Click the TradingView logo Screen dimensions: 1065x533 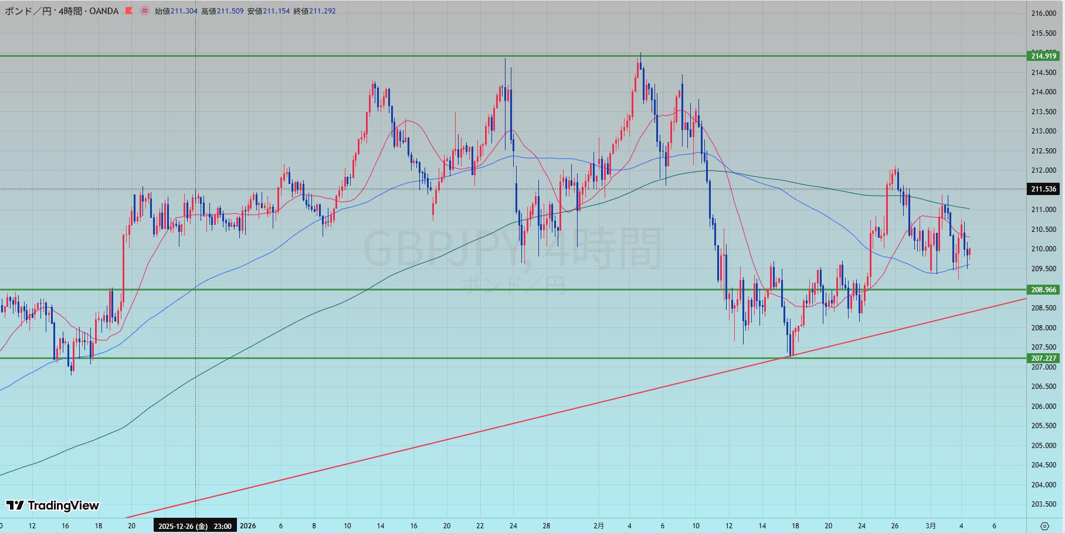pyautogui.click(x=53, y=505)
